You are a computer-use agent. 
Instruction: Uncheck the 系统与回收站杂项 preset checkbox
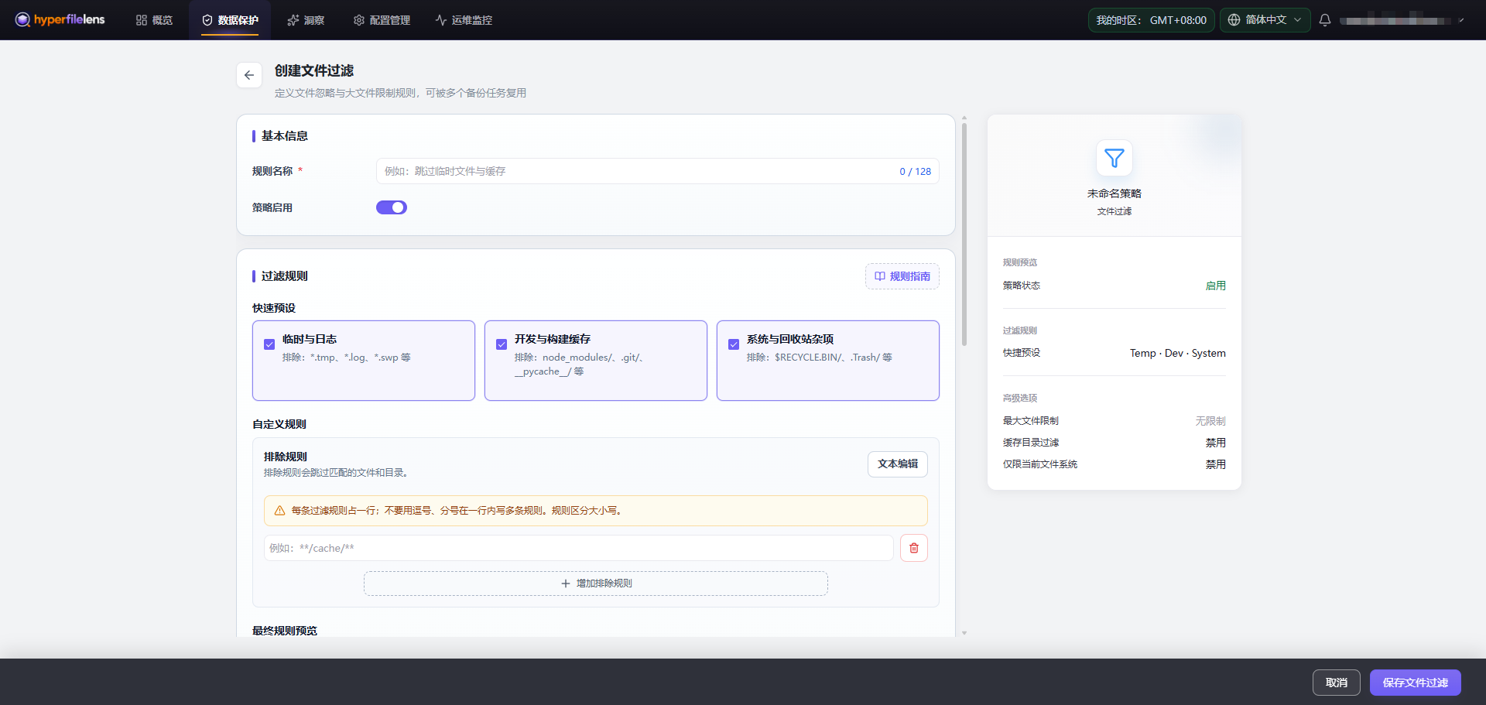coord(734,344)
